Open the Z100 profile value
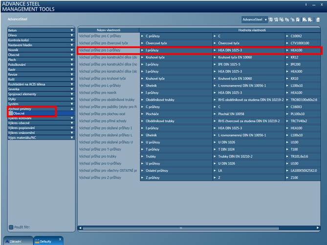This screenshot has width=327, height=245. (x=303, y=178)
